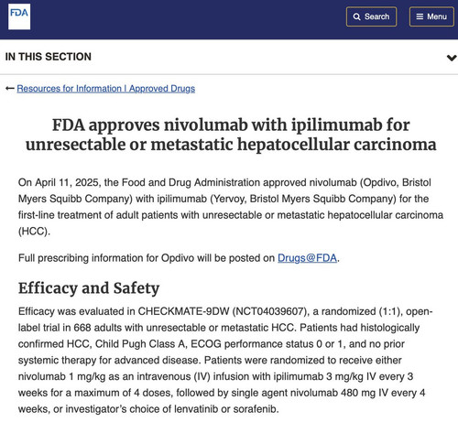Click the FDA logo
This screenshot has height=422, width=458.
coord(19,16)
